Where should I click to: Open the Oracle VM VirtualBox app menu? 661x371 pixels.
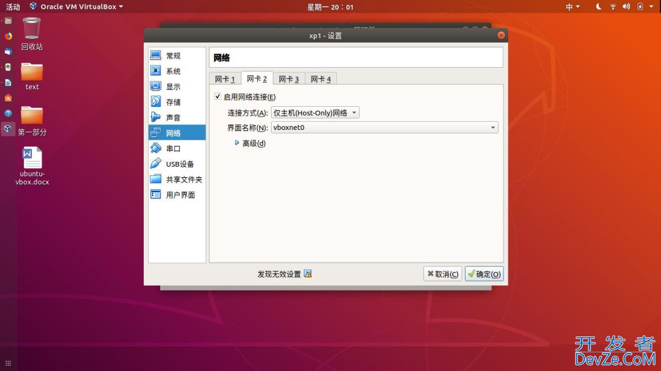click(77, 7)
